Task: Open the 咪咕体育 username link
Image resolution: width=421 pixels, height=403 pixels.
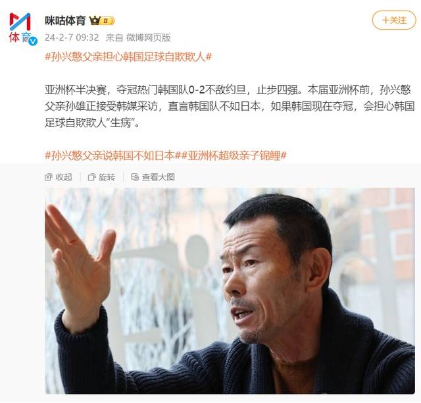Action: click(x=65, y=20)
